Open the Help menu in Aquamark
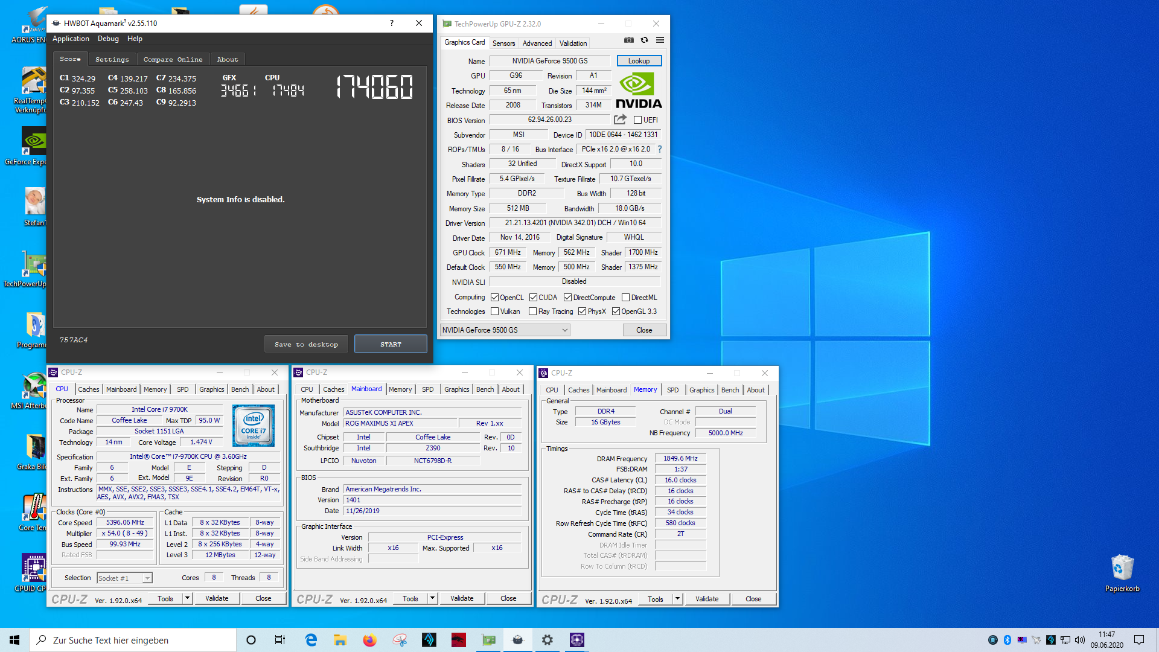1159x652 pixels. click(135, 39)
